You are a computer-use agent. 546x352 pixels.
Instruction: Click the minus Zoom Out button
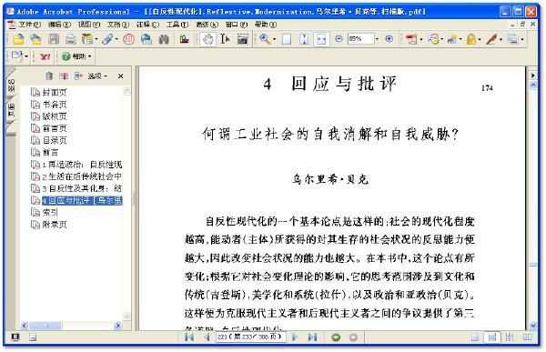[339, 39]
